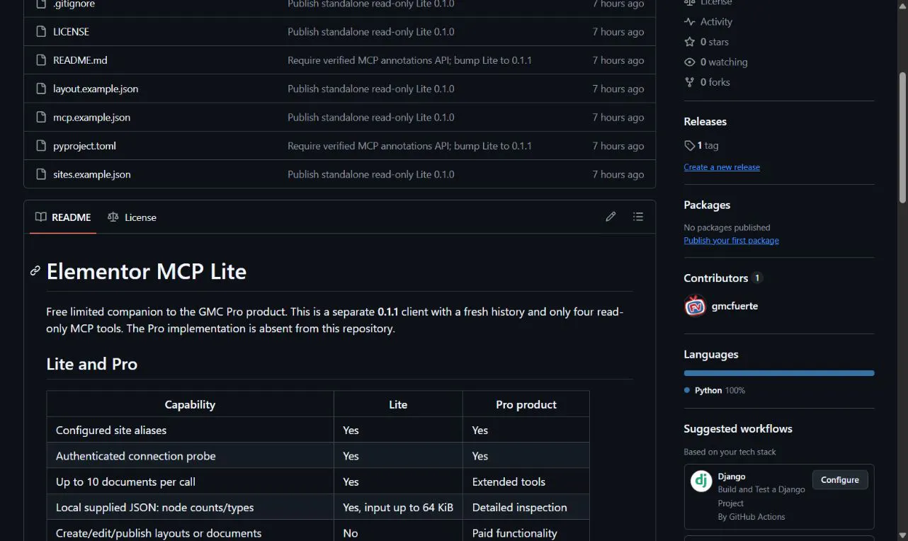Click the README.md file icon
Image resolution: width=908 pixels, height=541 pixels.
pyautogui.click(x=41, y=60)
